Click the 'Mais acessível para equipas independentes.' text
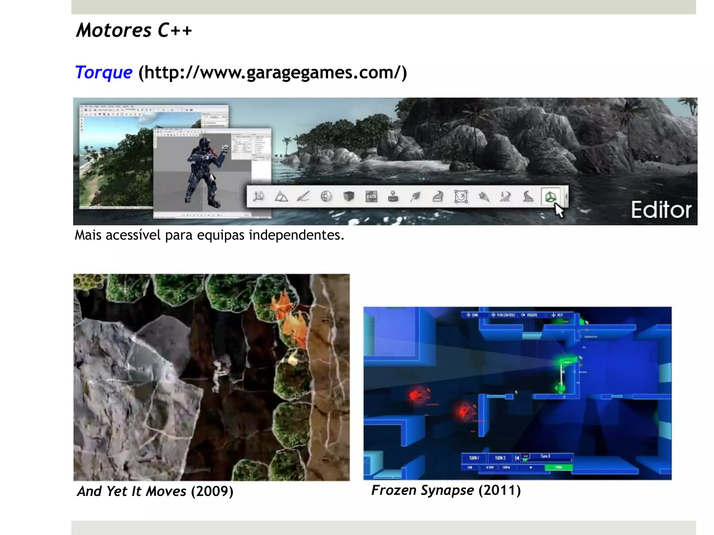The height and width of the screenshot is (535, 714). (209, 235)
